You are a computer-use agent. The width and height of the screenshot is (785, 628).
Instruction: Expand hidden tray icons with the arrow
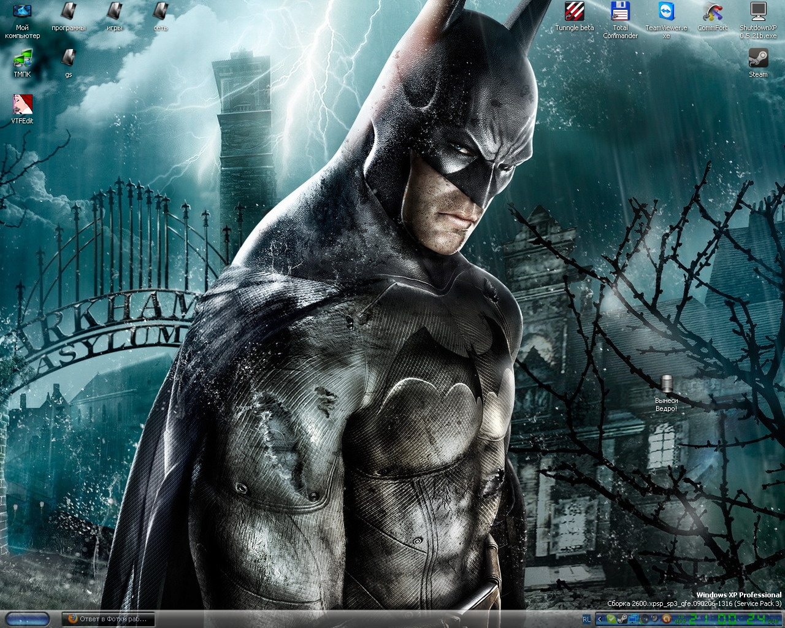[600, 619]
